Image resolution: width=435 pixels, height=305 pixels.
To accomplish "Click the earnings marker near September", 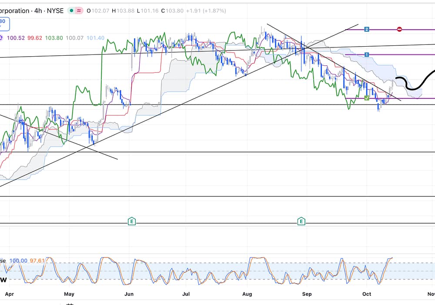I will 301,222.
